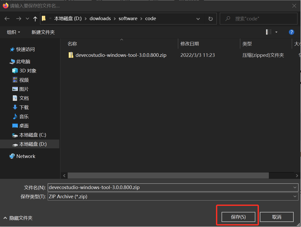Open 保存类型 ZIP Archive dropdown
Image resolution: width=301 pixels, height=227 pixels.
(173, 196)
